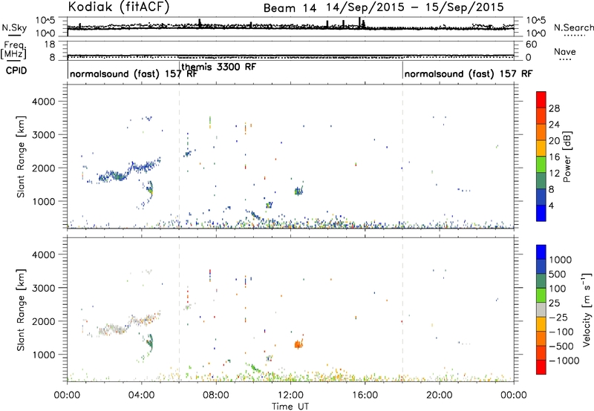This screenshot has height=411, width=594.
Task: Click the '-1000' Velocity colorbar tick label
Action: point(564,361)
